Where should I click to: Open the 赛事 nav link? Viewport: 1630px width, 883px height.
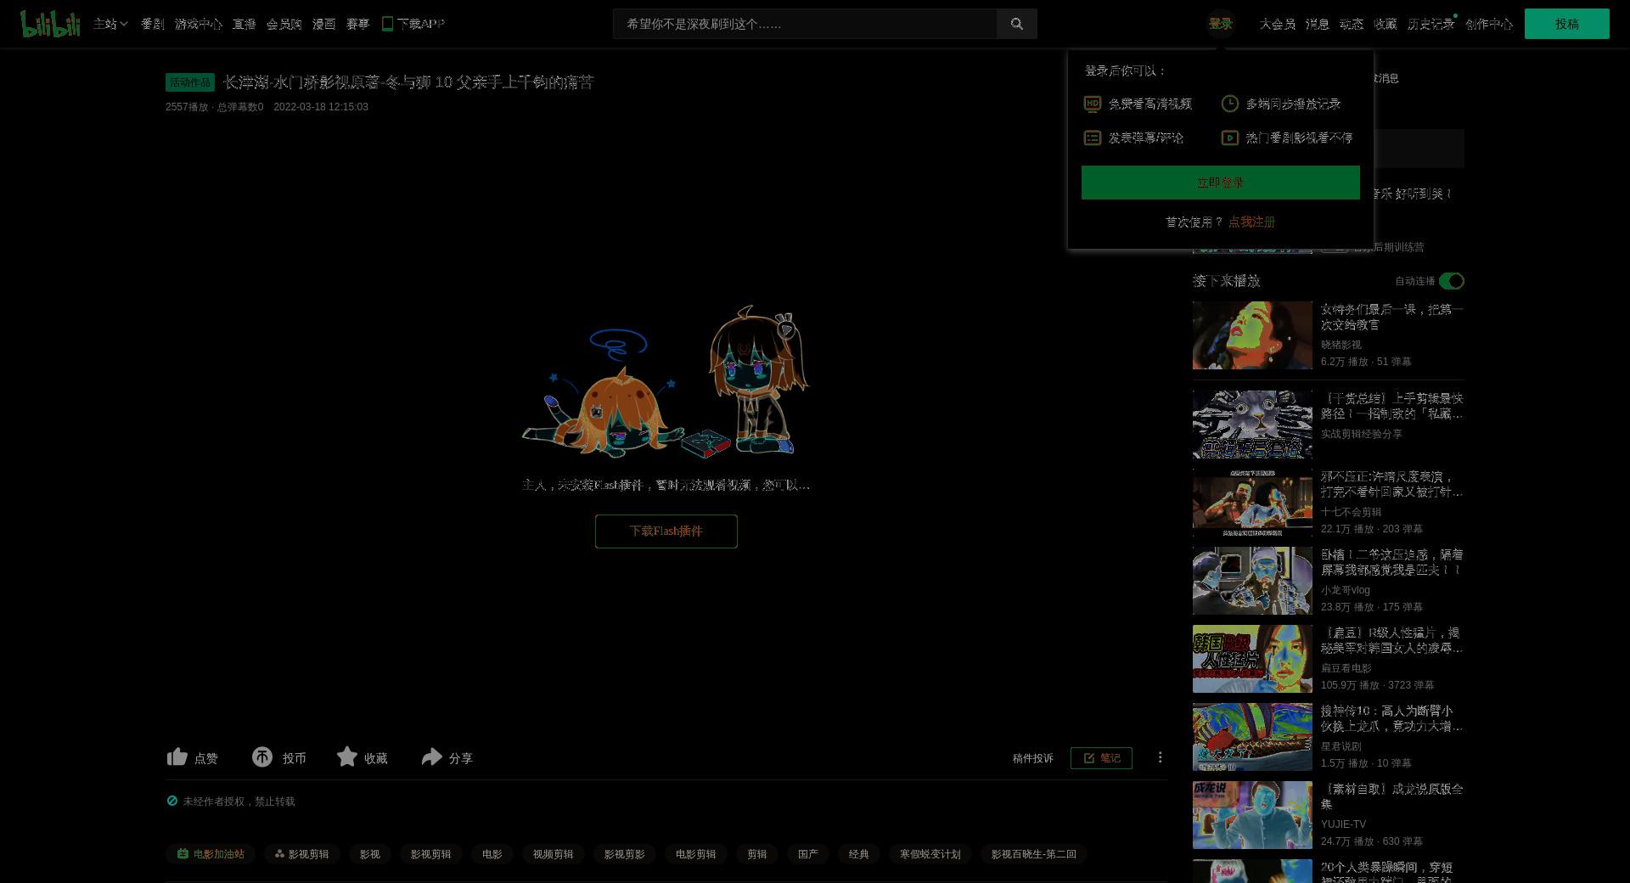[x=357, y=24]
